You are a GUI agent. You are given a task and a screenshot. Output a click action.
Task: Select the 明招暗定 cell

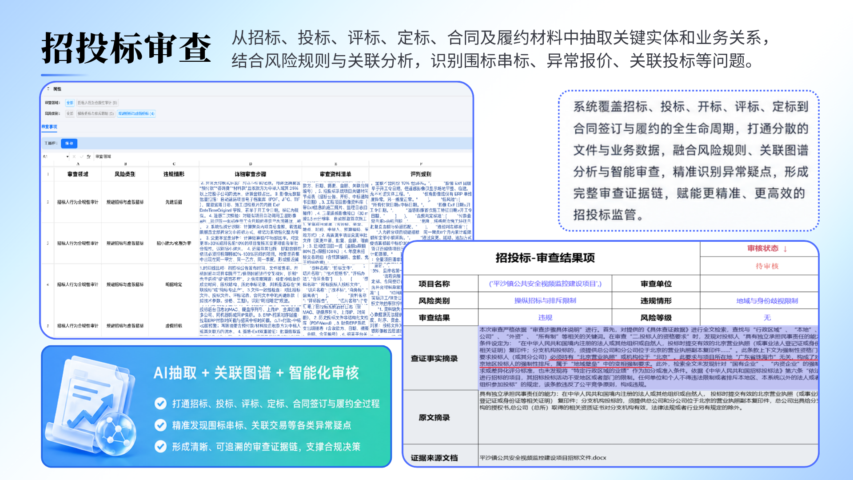click(174, 284)
